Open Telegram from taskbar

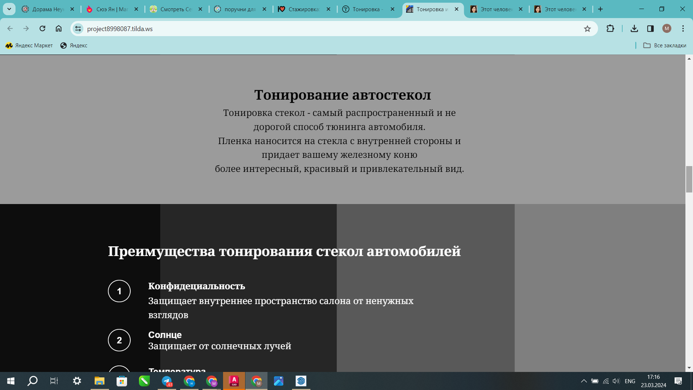pyautogui.click(x=167, y=381)
